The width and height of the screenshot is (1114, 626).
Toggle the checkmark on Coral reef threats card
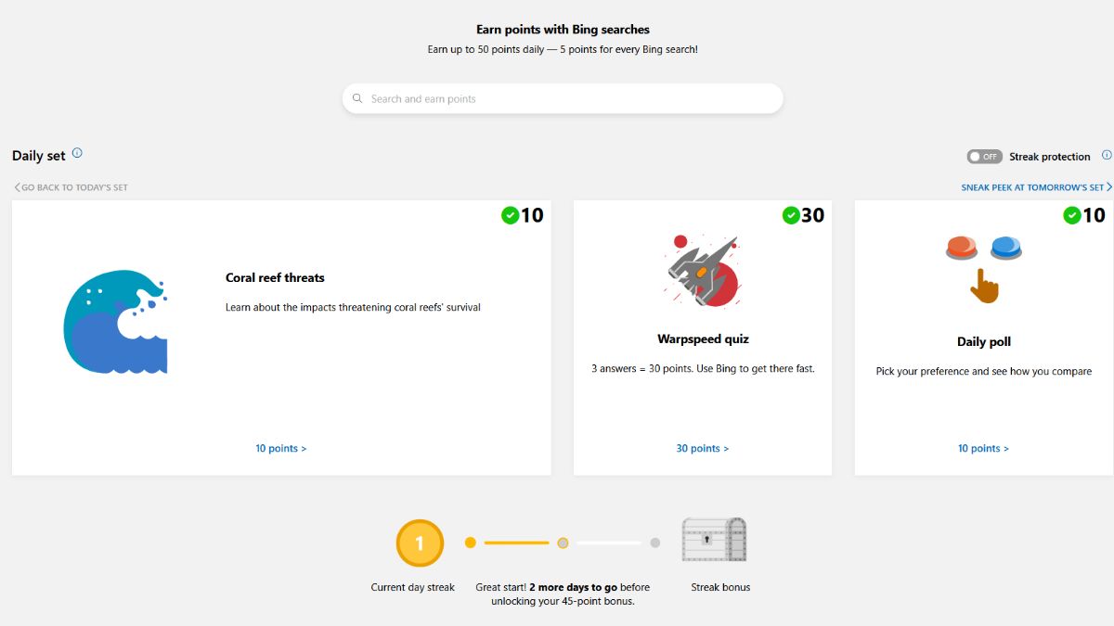pos(512,214)
